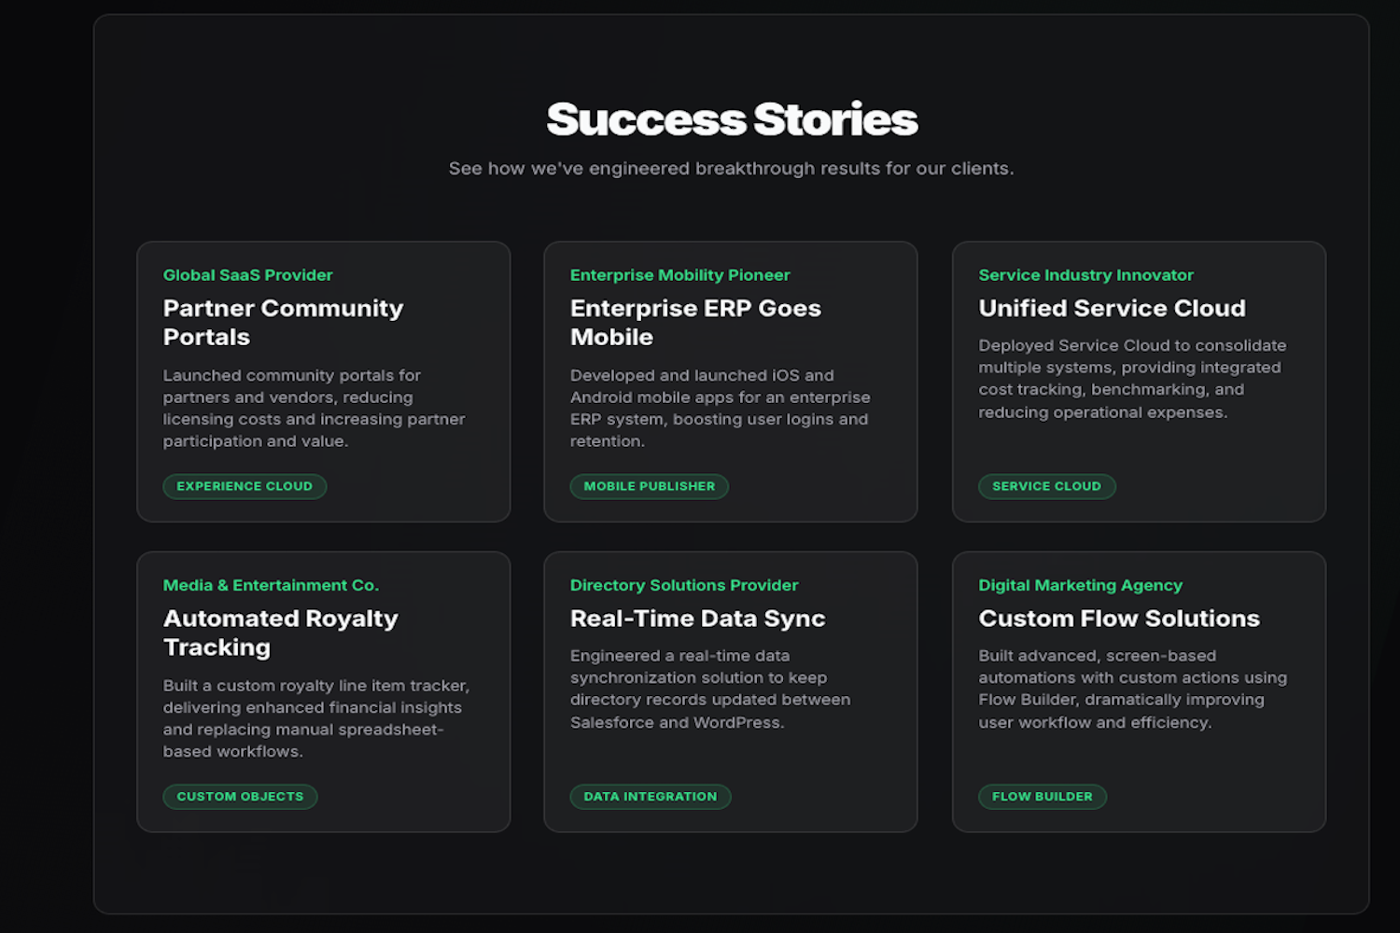1400x933 pixels.
Task: Click the SERVICE CLOUD badge
Action: [x=1046, y=486]
